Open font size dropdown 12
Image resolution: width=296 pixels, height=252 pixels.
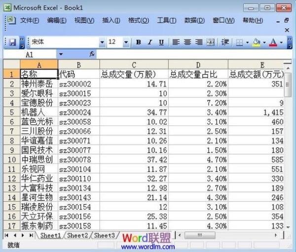click(126, 42)
